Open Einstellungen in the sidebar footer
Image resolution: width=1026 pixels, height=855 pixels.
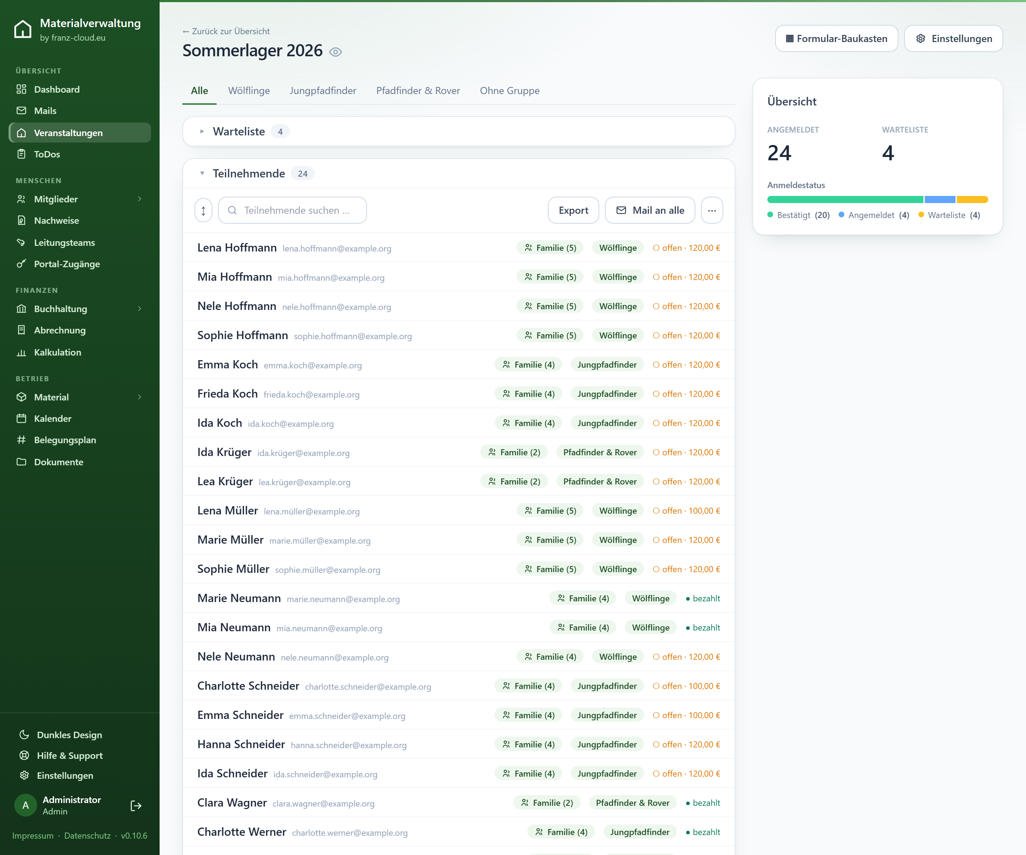80,775
